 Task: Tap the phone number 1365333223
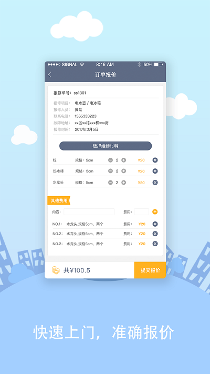pos(86,116)
